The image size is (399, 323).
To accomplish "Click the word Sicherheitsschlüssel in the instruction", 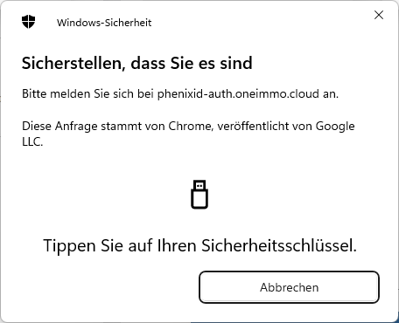I will tap(279, 245).
